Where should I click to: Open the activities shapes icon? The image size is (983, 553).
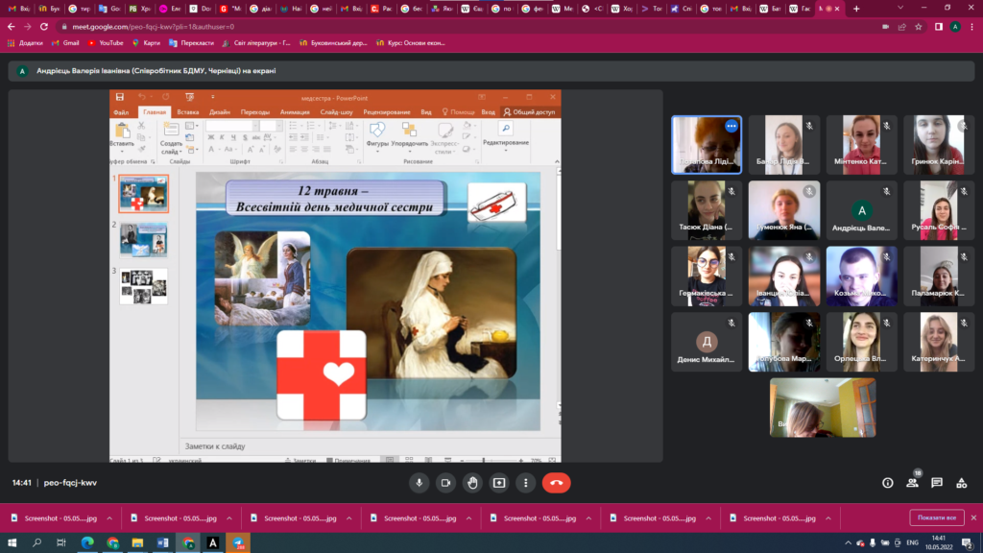tap(962, 483)
